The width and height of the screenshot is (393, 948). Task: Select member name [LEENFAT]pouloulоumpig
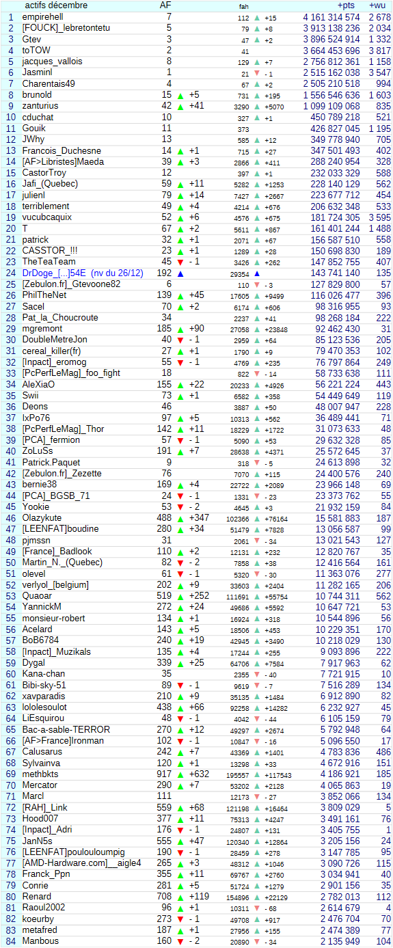(x=74, y=853)
